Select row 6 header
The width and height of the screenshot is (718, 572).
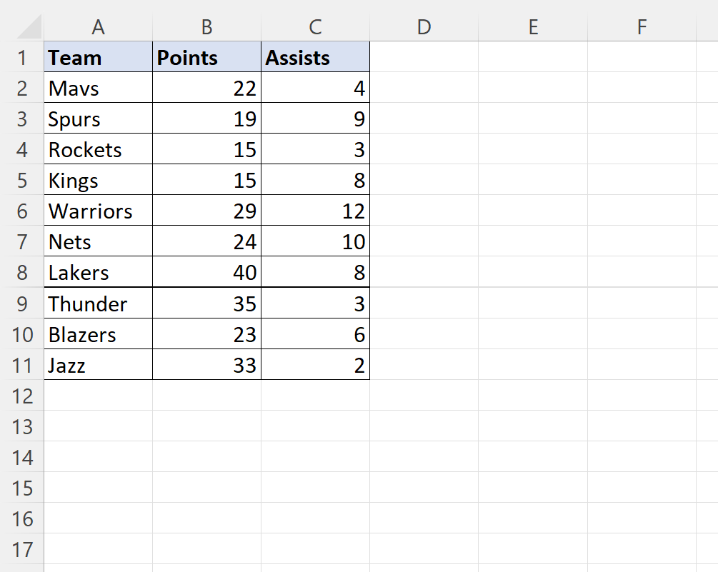pyautogui.click(x=21, y=211)
